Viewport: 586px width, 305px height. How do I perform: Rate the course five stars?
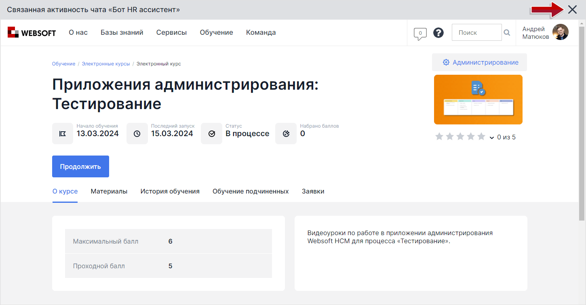[481, 137]
